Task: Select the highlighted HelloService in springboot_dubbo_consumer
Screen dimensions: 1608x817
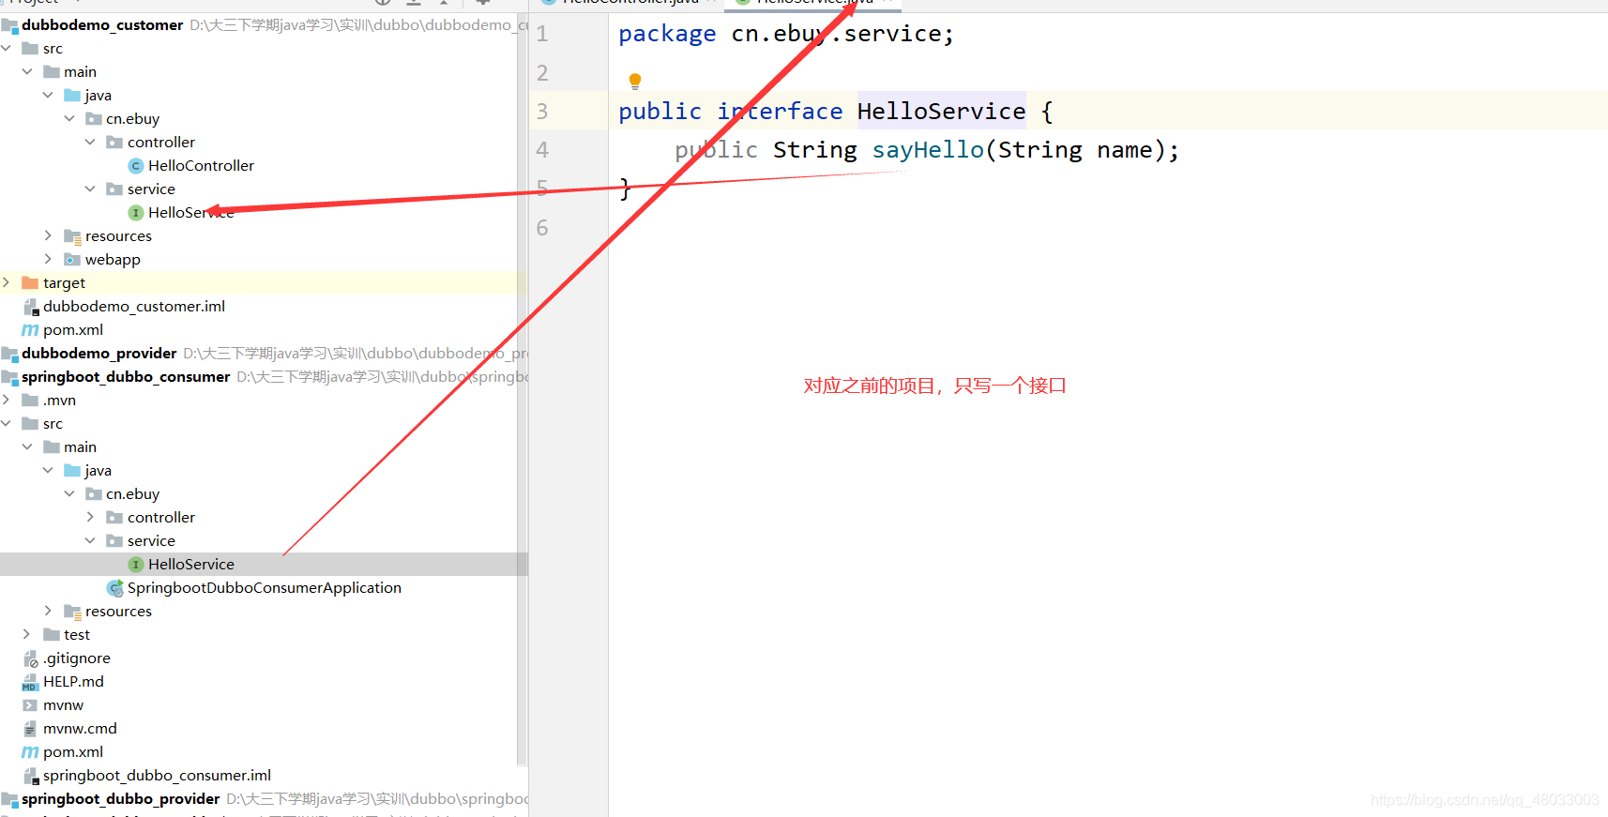Action: click(x=191, y=565)
